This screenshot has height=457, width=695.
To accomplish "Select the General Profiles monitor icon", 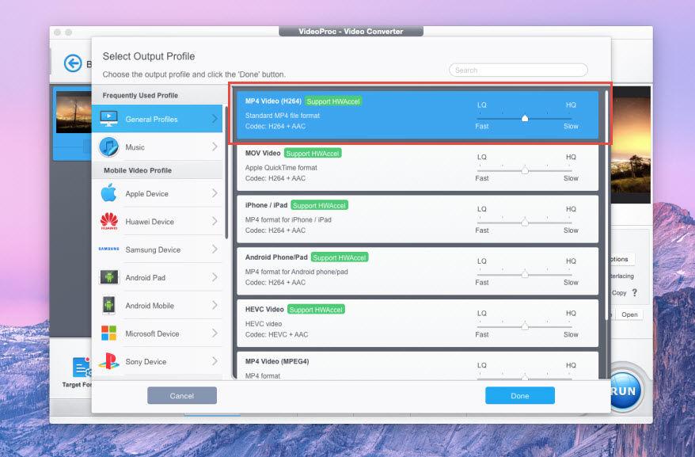I will pos(108,119).
